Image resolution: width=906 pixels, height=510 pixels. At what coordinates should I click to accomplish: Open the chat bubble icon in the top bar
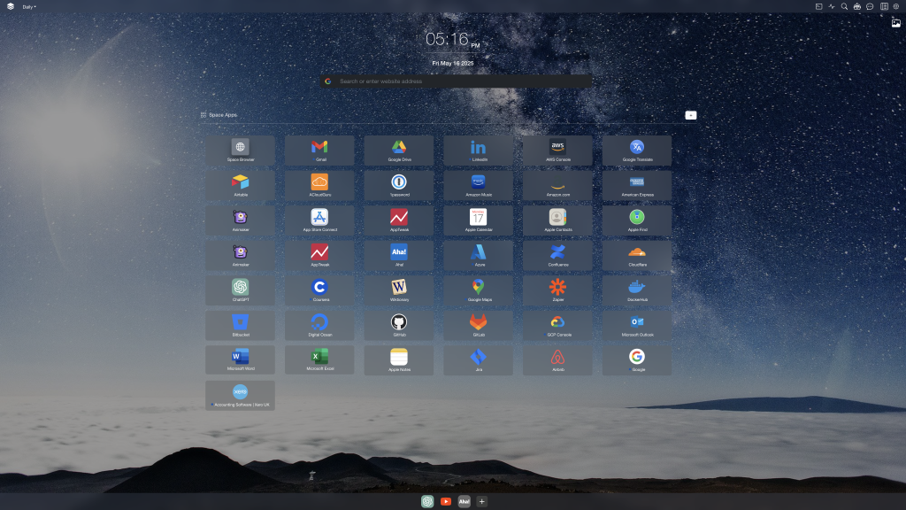[x=870, y=6]
